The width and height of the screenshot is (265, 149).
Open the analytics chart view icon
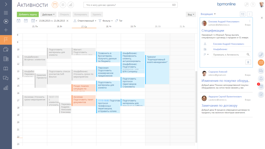71,5
